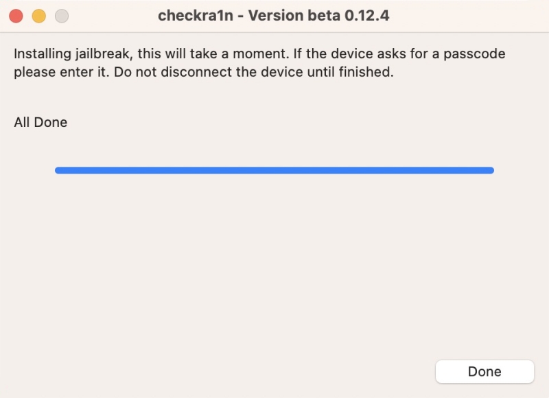Click the leftmost traffic light button
The image size is (549, 398).
(15, 14)
